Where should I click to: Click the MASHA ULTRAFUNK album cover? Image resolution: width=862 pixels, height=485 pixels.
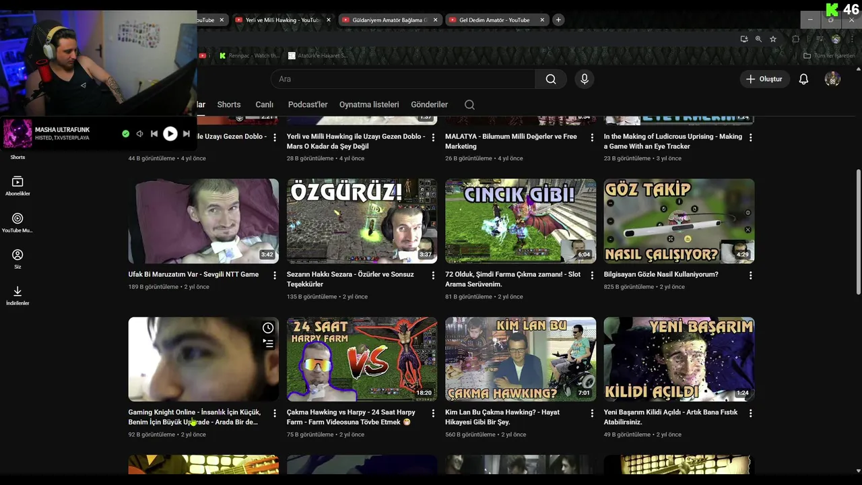coord(18,133)
